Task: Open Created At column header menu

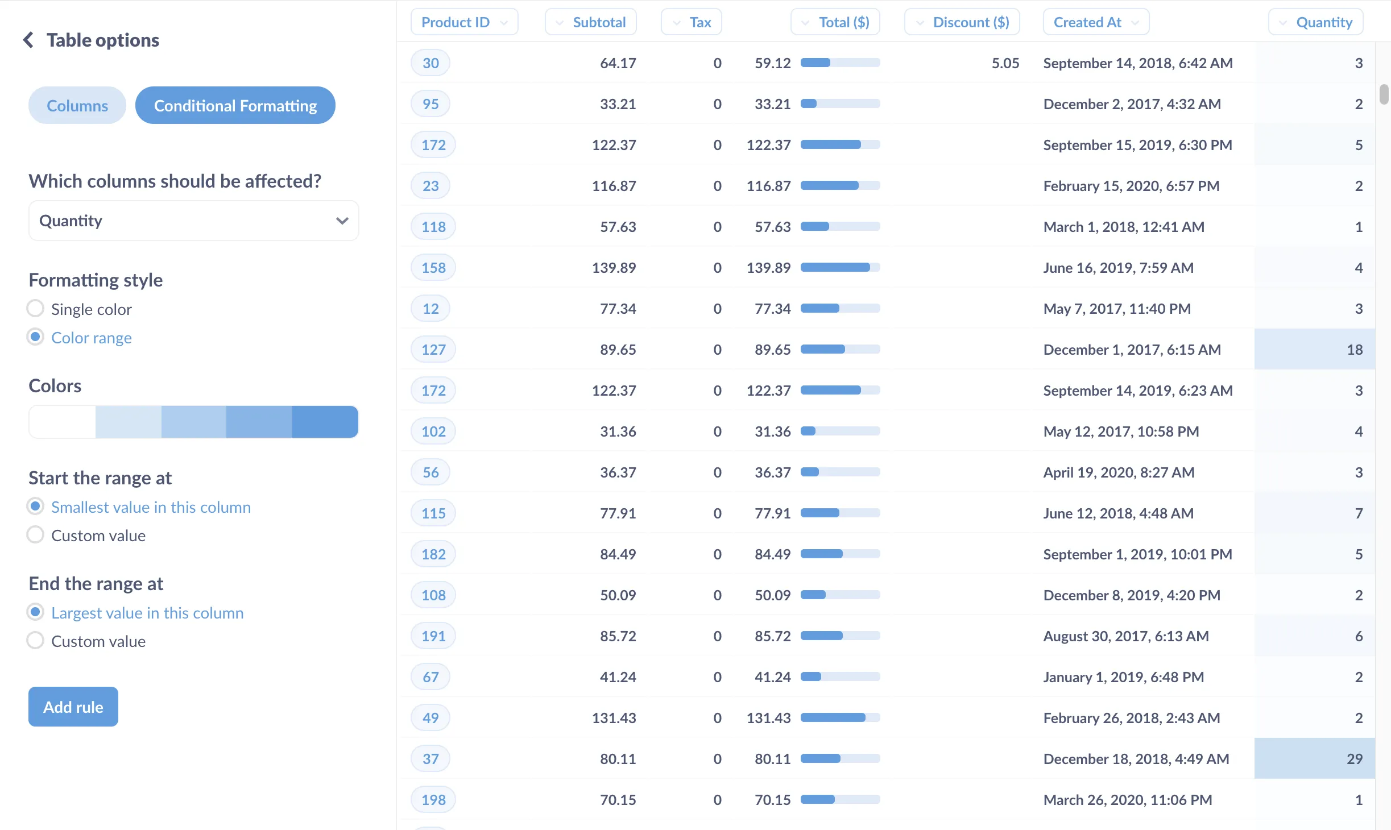Action: 1096,22
